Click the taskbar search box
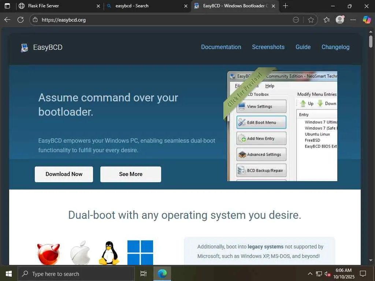375x281 pixels. (x=76, y=274)
